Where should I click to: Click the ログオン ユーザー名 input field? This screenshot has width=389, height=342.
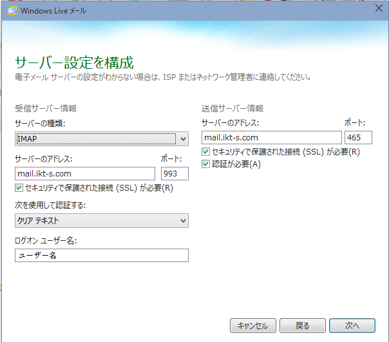point(102,256)
